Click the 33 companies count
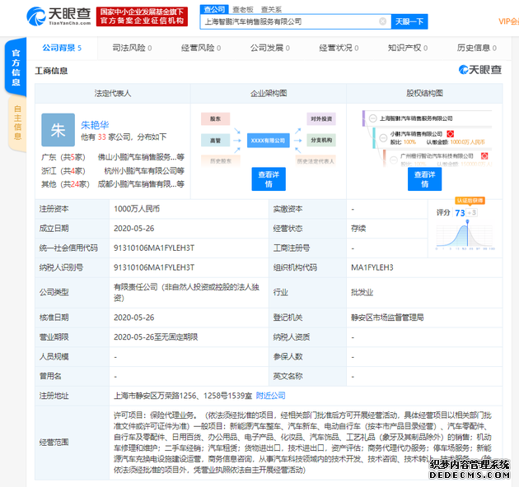The height and width of the screenshot is (487, 519). coord(102,137)
